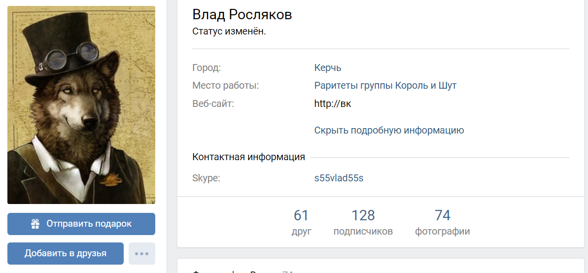The width and height of the screenshot is (588, 273).
Task: Open the 128 подписчиков counter
Action: click(363, 222)
